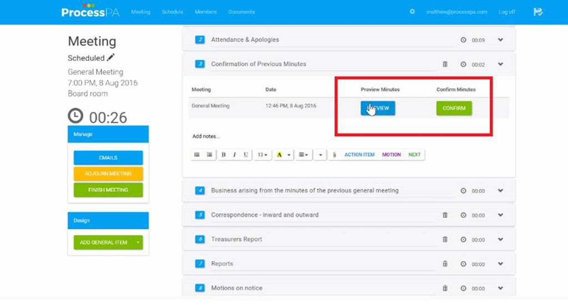568x308 pixels.
Task: Toggle underline formatting in the notes toolbar
Action: point(246,155)
